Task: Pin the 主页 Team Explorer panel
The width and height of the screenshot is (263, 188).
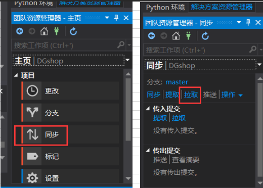Action: coord(116,18)
